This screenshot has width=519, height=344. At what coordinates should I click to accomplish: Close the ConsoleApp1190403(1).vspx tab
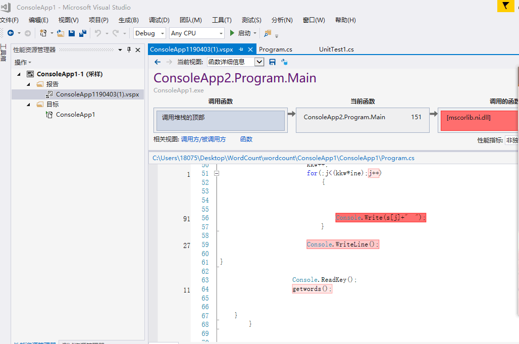250,50
